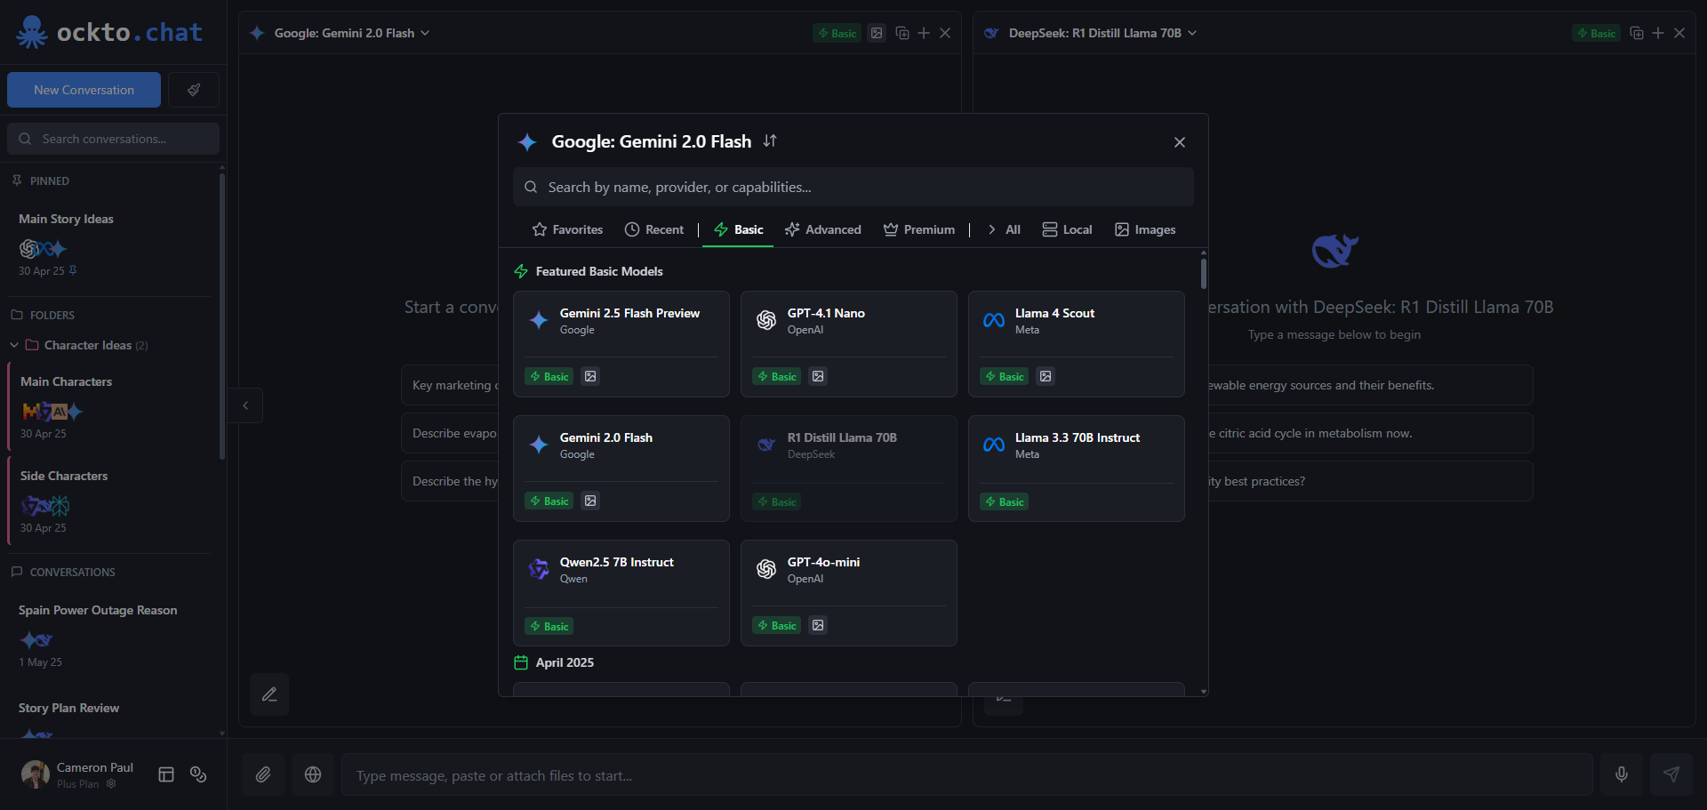Click the image-capability icon in the Gemini 2.0 Flash panel header
This screenshot has height=810, width=1707.
pyautogui.click(x=877, y=33)
